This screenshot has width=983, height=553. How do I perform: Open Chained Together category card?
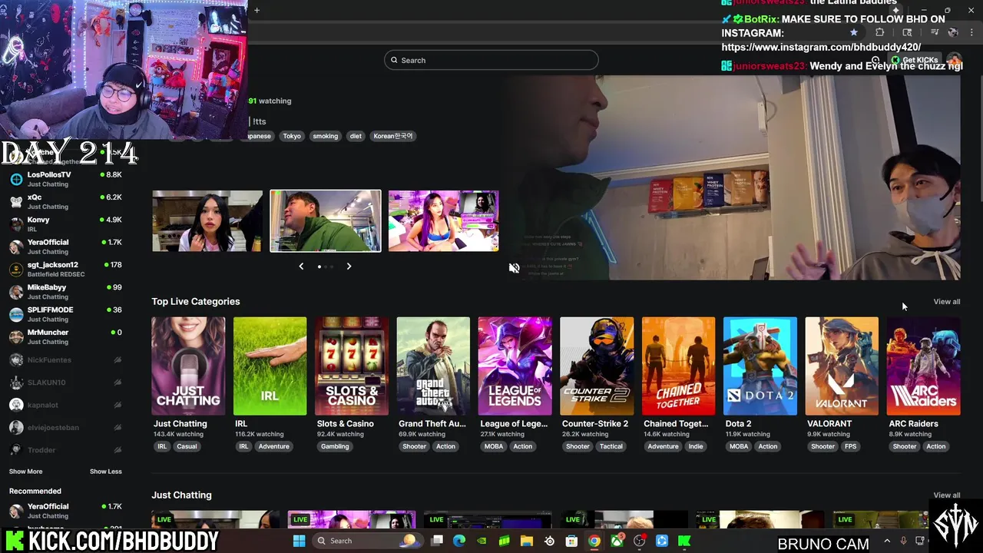pos(678,366)
